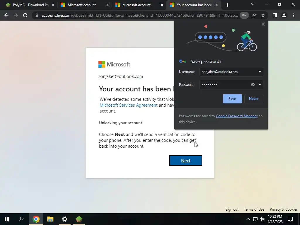Screen dimensions: 300x225
Task: Open Settings gear in taskbar
Action: (65, 219)
